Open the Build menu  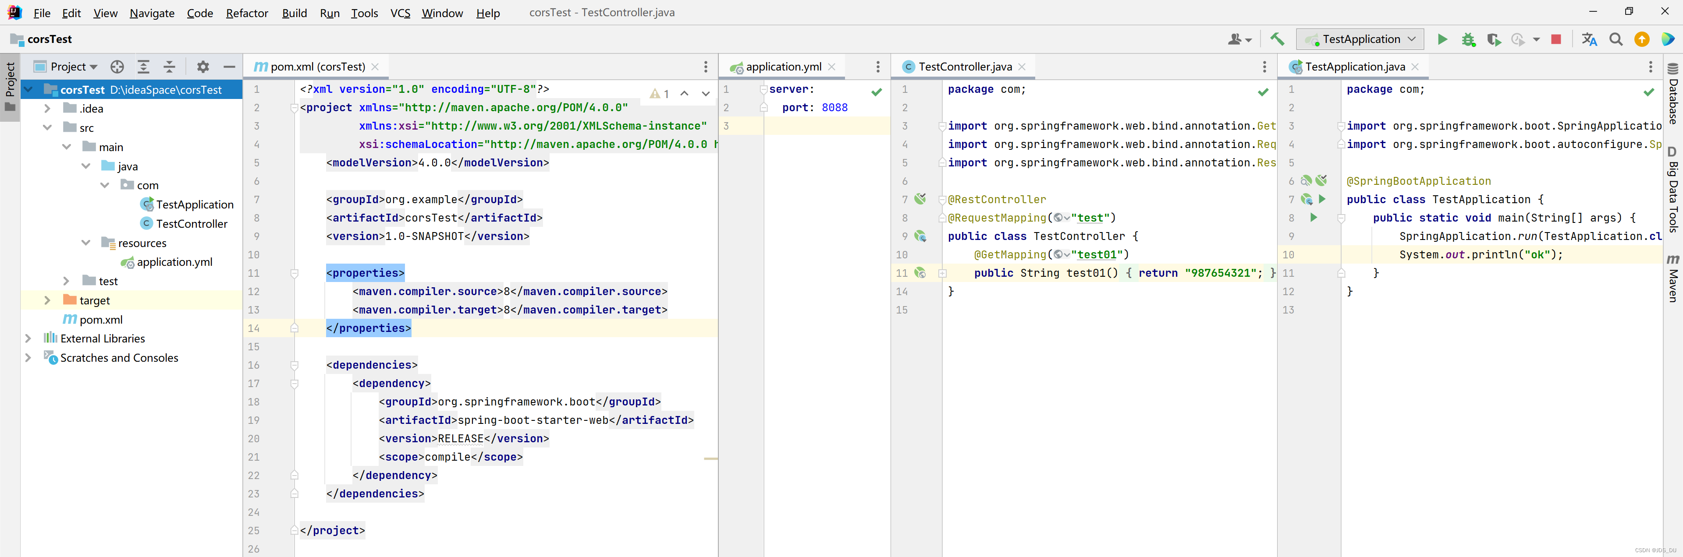tap(295, 13)
